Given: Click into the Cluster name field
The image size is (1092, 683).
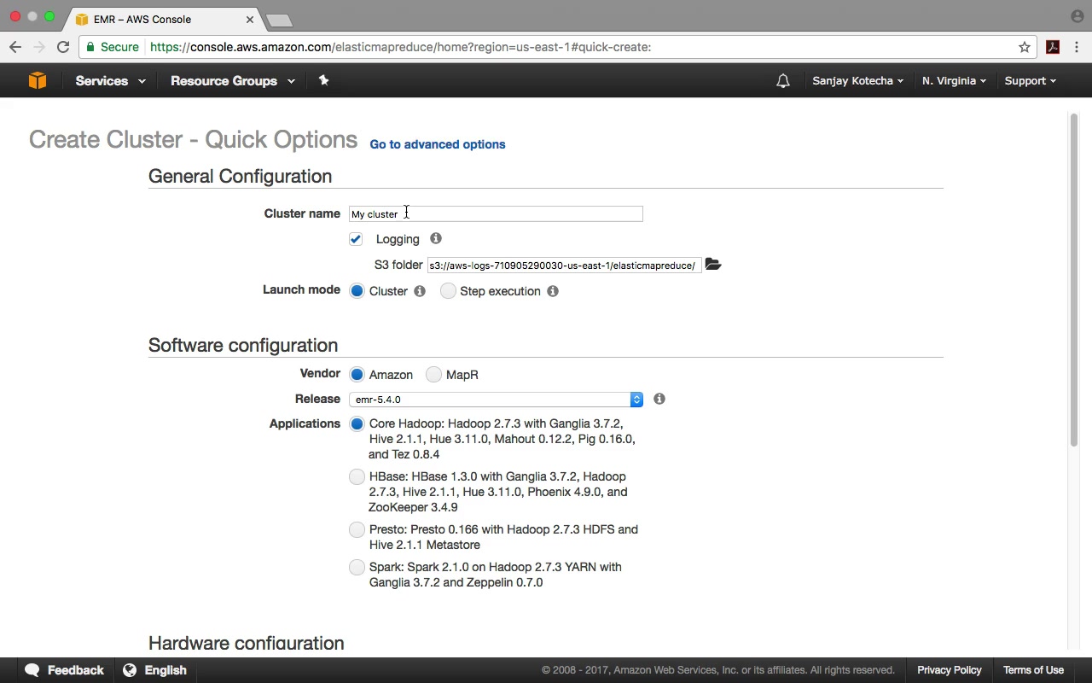Looking at the screenshot, I should [x=496, y=213].
